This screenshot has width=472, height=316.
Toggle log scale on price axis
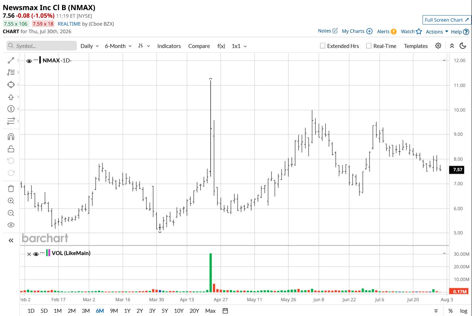pyautogui.click(x=464, y=311)
